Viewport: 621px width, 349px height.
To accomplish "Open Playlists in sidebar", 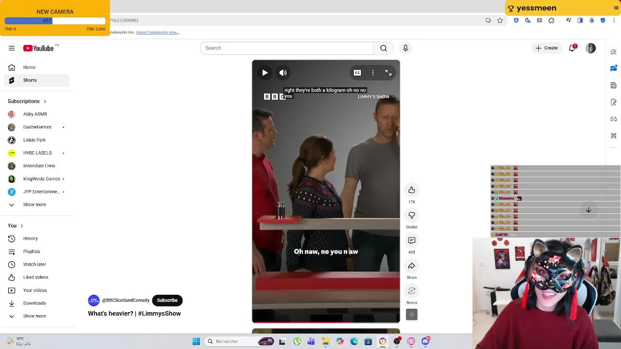I will (x=37, y=252).
